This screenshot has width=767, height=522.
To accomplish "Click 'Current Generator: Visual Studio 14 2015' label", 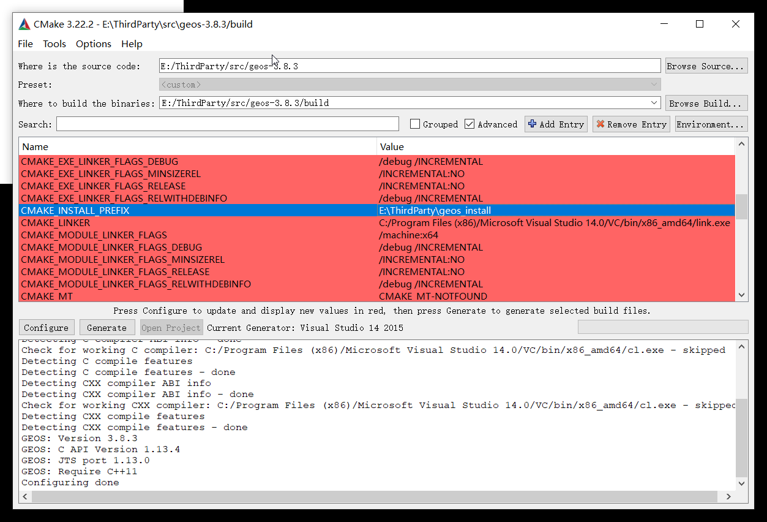I will pos(305,328).
